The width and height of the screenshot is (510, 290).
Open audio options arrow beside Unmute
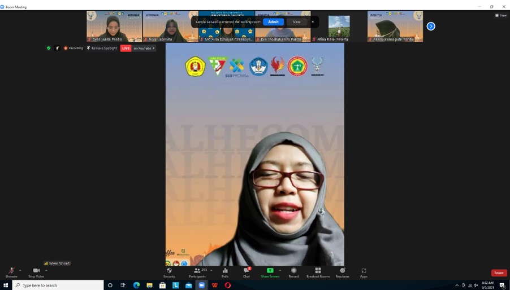20,270
